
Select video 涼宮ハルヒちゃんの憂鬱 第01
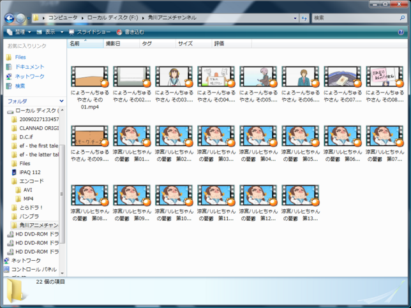point(132,143)
